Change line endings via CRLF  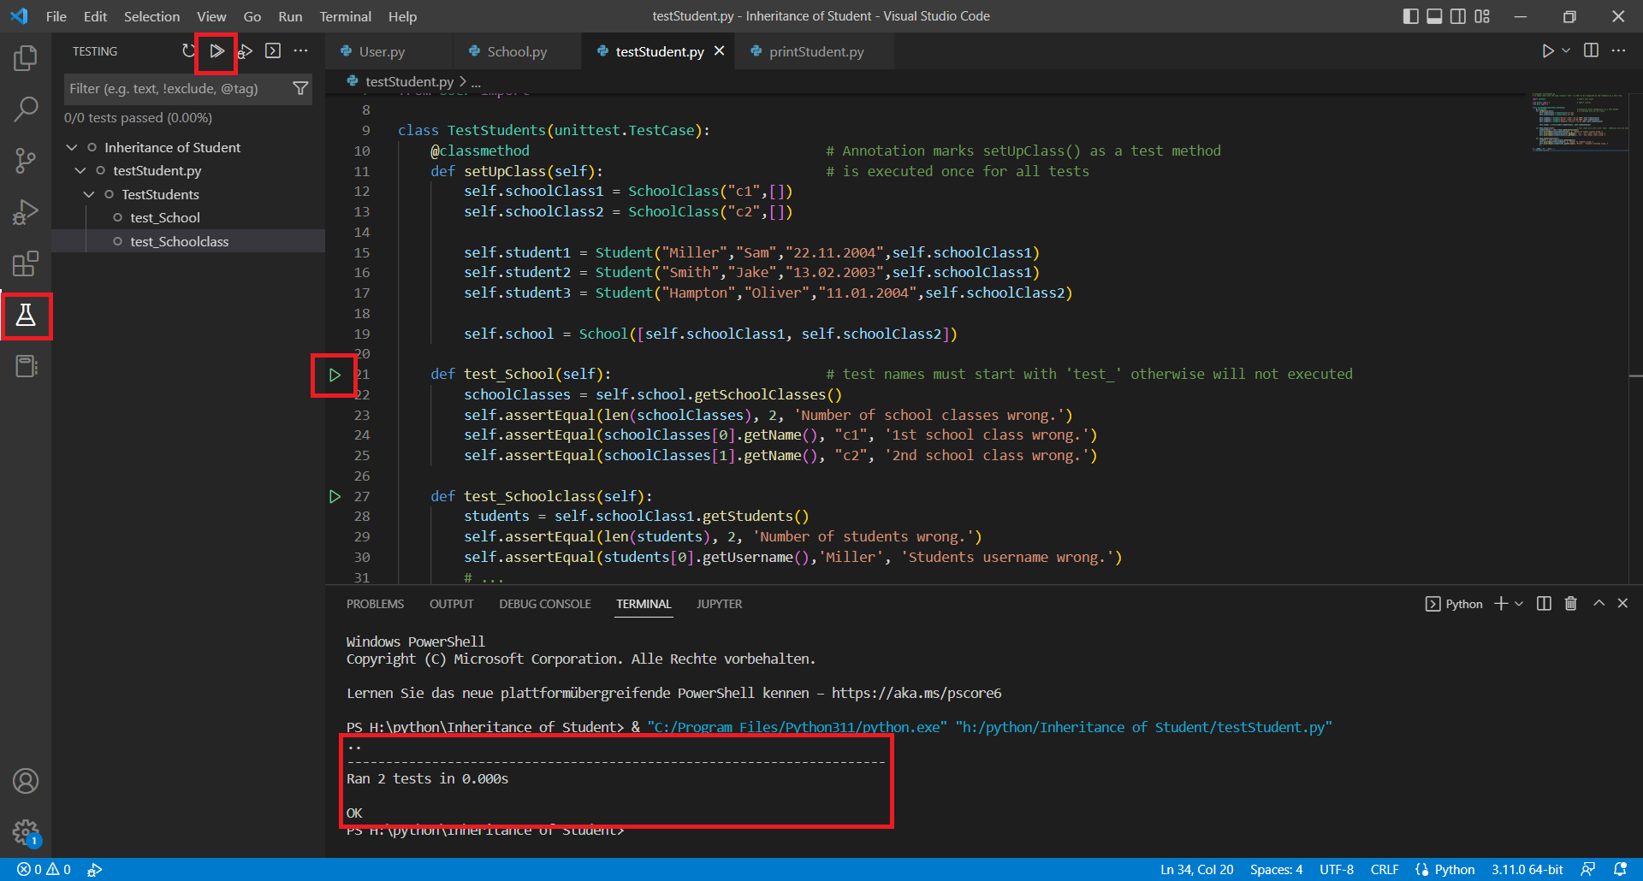(1385, 869)
